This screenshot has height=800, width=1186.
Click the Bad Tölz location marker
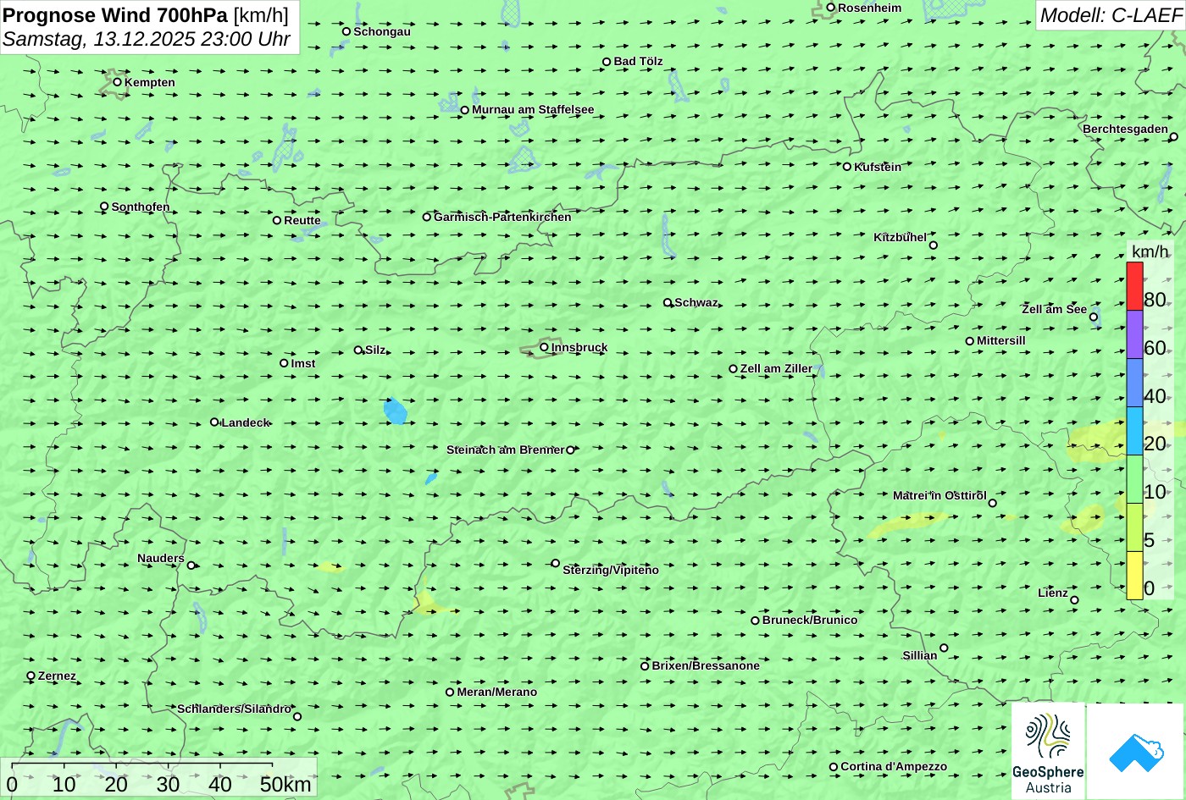pos(607,62)
